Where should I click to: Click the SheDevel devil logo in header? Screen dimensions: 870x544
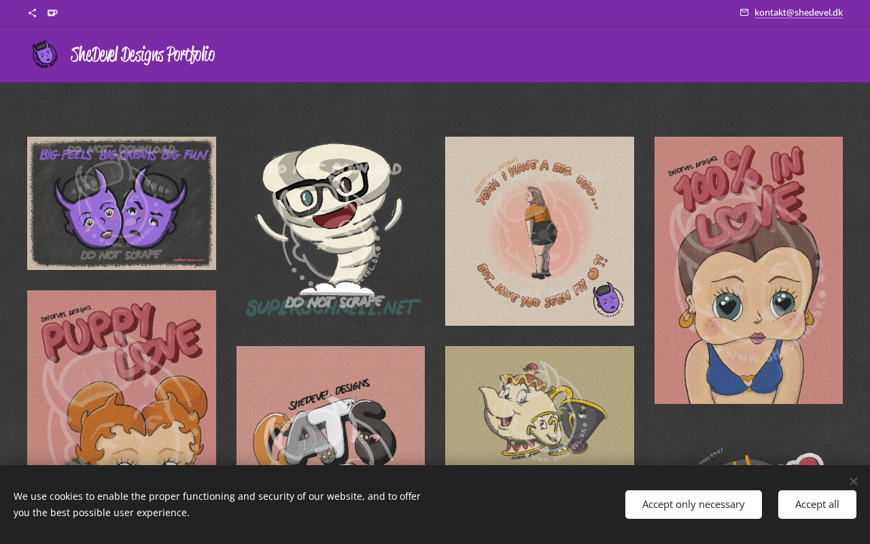tap(45, 54)
